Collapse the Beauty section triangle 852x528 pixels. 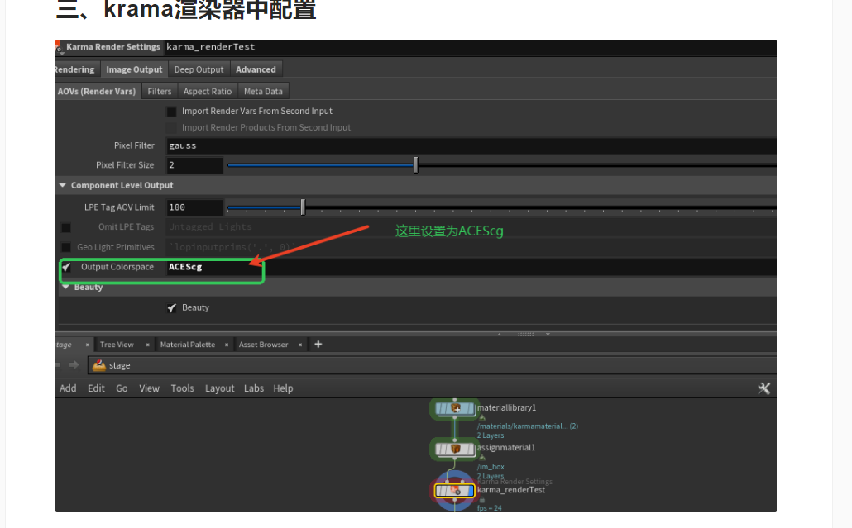(65, 288)
